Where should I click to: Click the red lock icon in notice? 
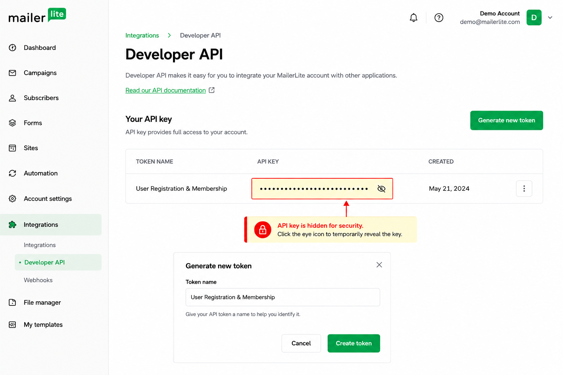pyautogui.click(x=263, y=230)
